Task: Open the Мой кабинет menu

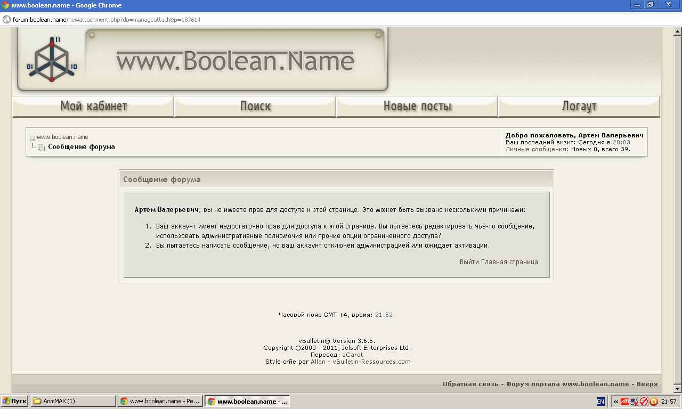Action: click(x=94, y=107)
